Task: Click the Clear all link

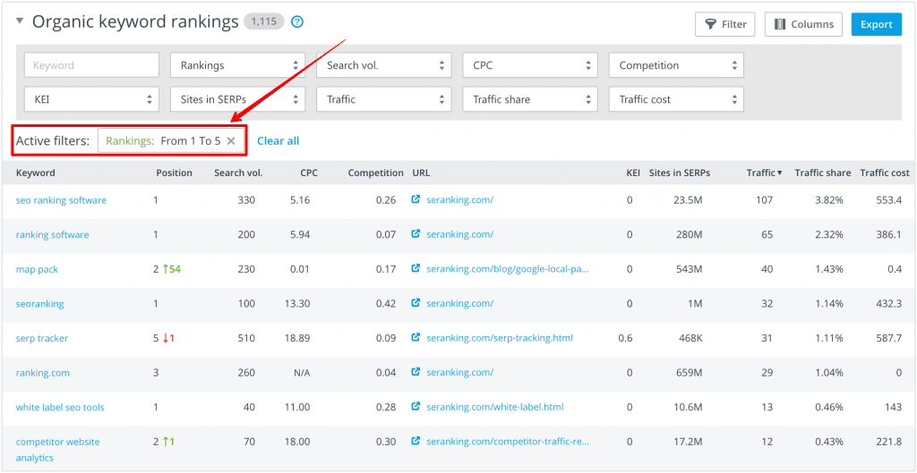Action: pos(279,140)
